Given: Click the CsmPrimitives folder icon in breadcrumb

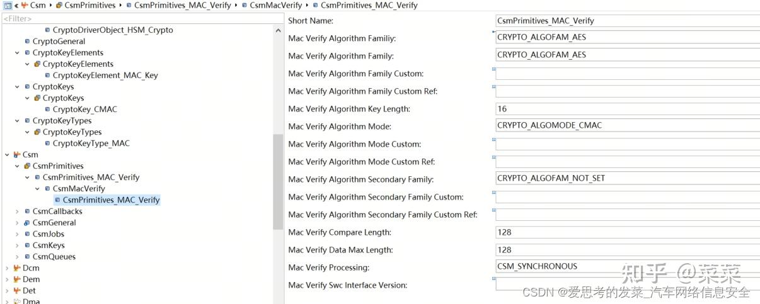Looking at the screenshot, I should click(x=59, y=6).
